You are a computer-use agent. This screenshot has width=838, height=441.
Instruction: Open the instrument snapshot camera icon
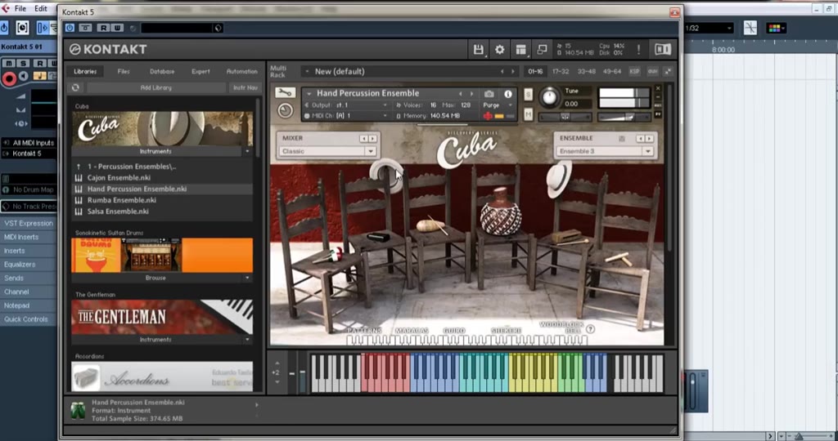tap(489, 94)
